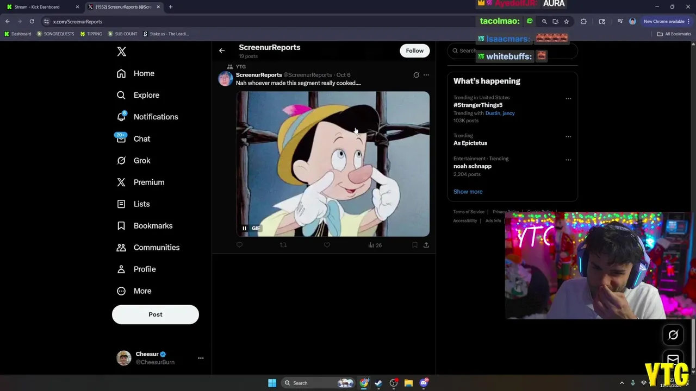Open Notifications in the sidebar
Screen dimensions: 696x391
[x=148, y=117]
